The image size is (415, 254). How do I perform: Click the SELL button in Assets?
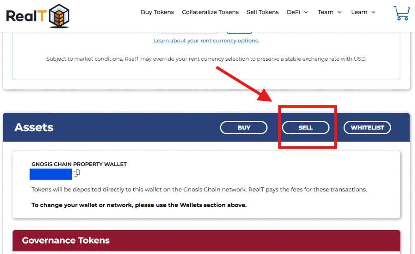coord(306,127)
